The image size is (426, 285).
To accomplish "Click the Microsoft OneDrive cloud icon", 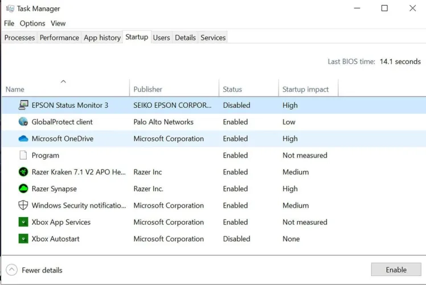I will point(23,139).
